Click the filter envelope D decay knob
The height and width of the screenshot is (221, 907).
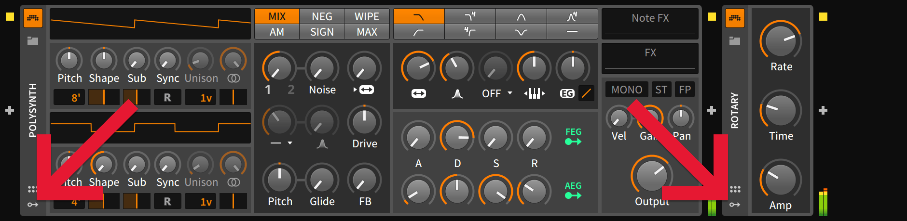(x=457, y=137)
